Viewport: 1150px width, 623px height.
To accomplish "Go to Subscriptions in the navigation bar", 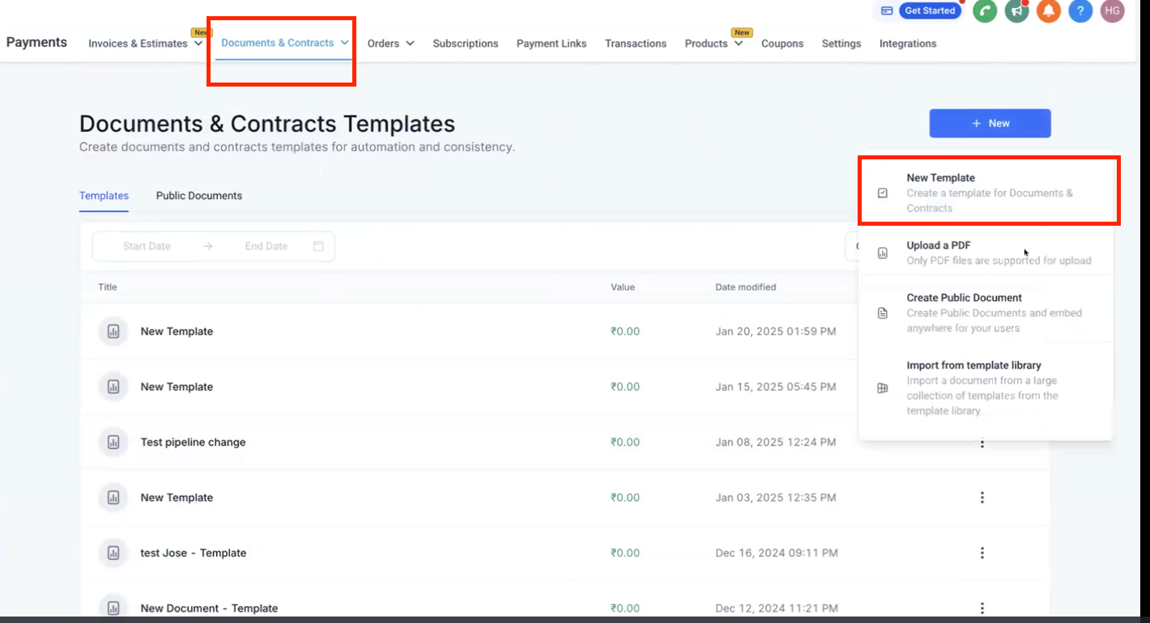I will click(x=466, y=44).
